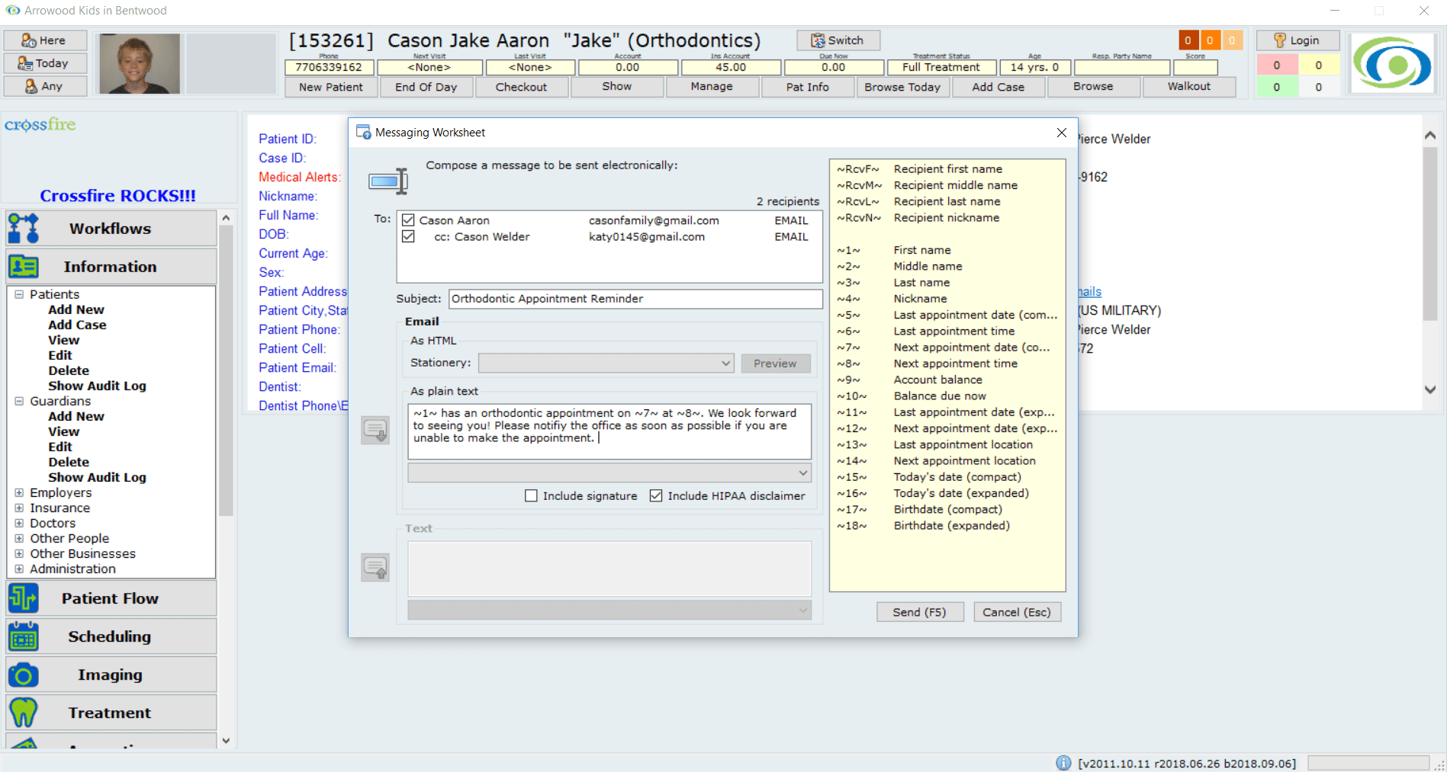Open the Stationery dropdown

(x=725, y=364)
